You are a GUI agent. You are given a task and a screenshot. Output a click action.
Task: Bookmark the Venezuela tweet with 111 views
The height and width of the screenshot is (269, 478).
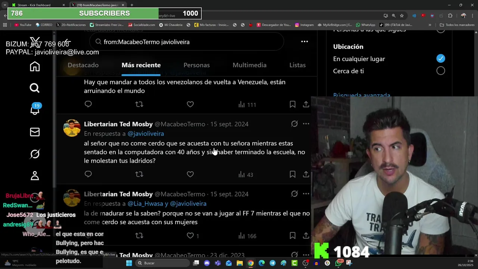(x=292, y=104)
